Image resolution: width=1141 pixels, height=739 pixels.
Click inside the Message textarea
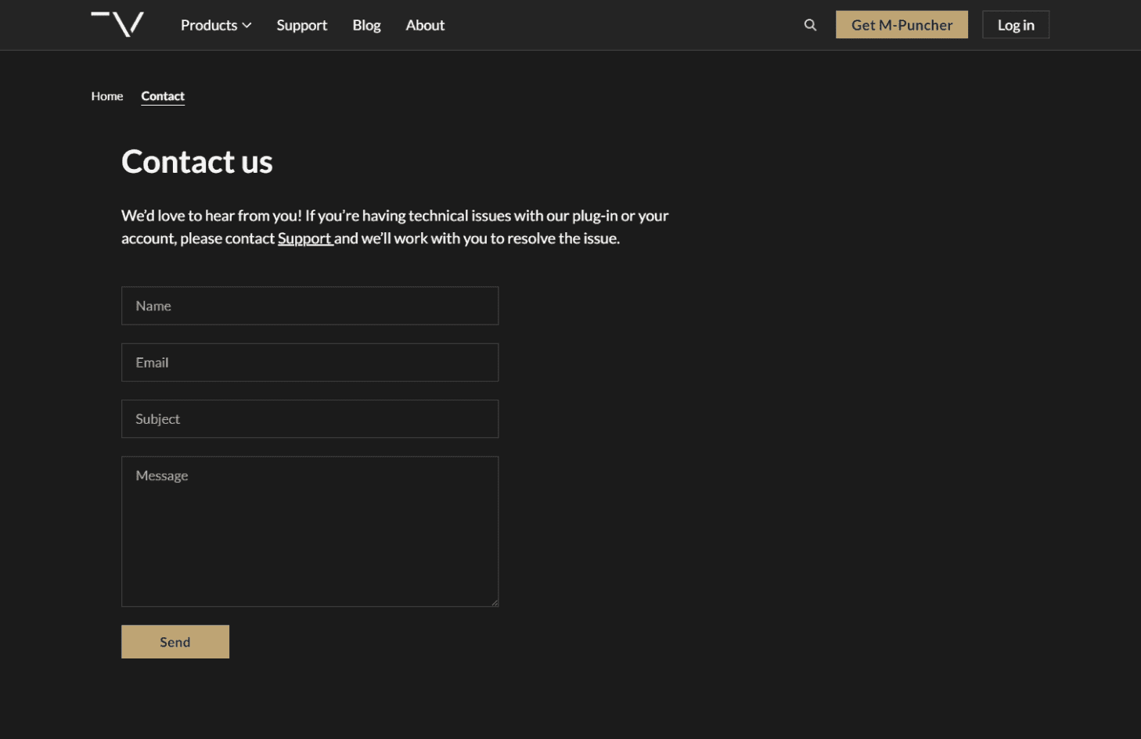coord(310,532)
